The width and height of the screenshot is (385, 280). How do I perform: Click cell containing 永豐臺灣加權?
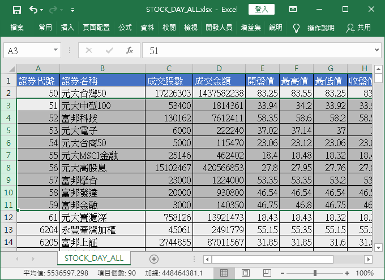pyautogui.click(x=102, y=230)
